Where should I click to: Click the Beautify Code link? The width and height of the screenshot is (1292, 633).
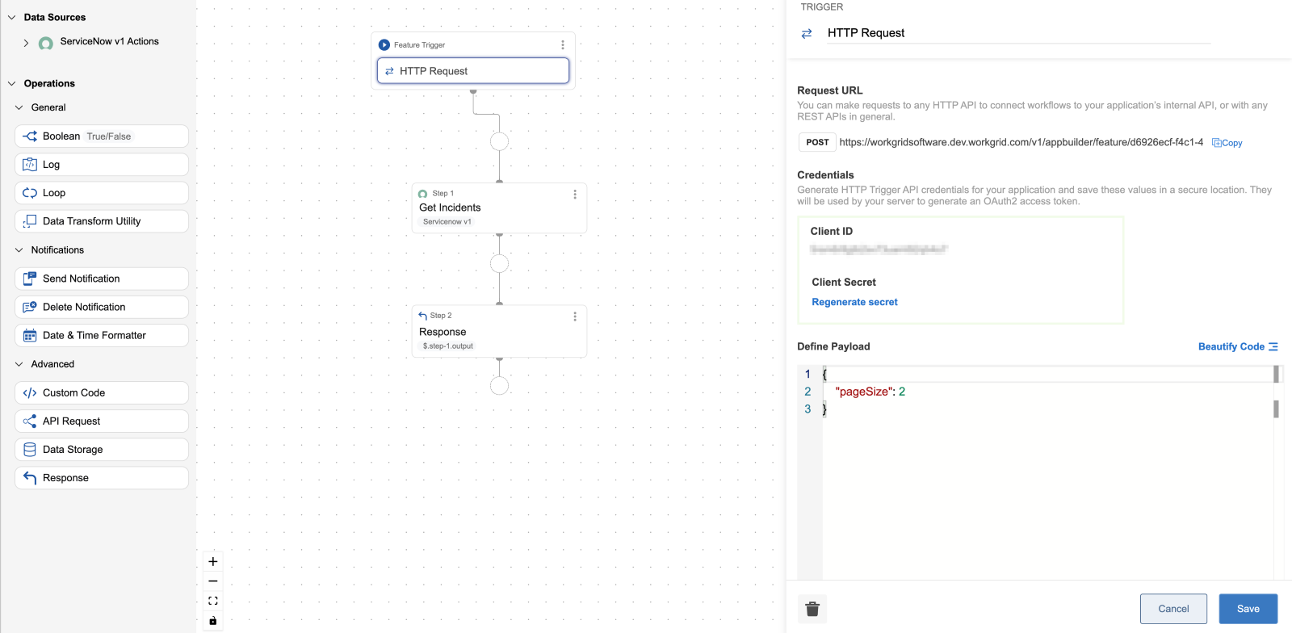[x=1238, y=346]
